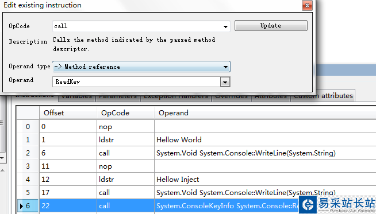Close the Edit existing instruction dialog
This screenshot has height=214, width=376.
[x=307, y=6]
